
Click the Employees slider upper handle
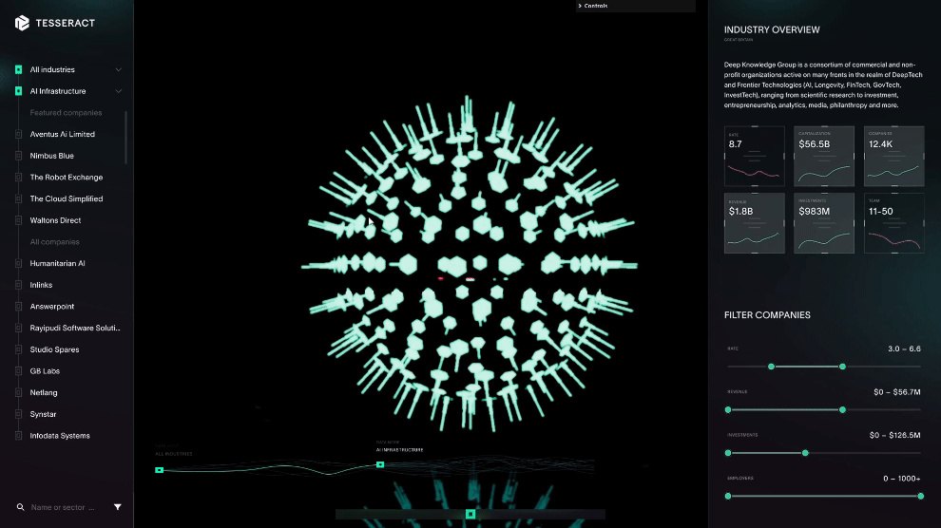[921, 497]
